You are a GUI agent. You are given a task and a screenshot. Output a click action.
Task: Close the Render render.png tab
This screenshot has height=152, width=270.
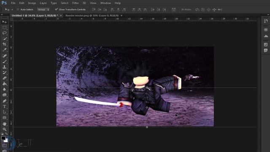click(x=121, y=16)
